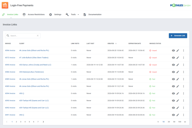View link details eye icon for #394
The height and width of the screenshot is (128, 192).
coord(173,93)
